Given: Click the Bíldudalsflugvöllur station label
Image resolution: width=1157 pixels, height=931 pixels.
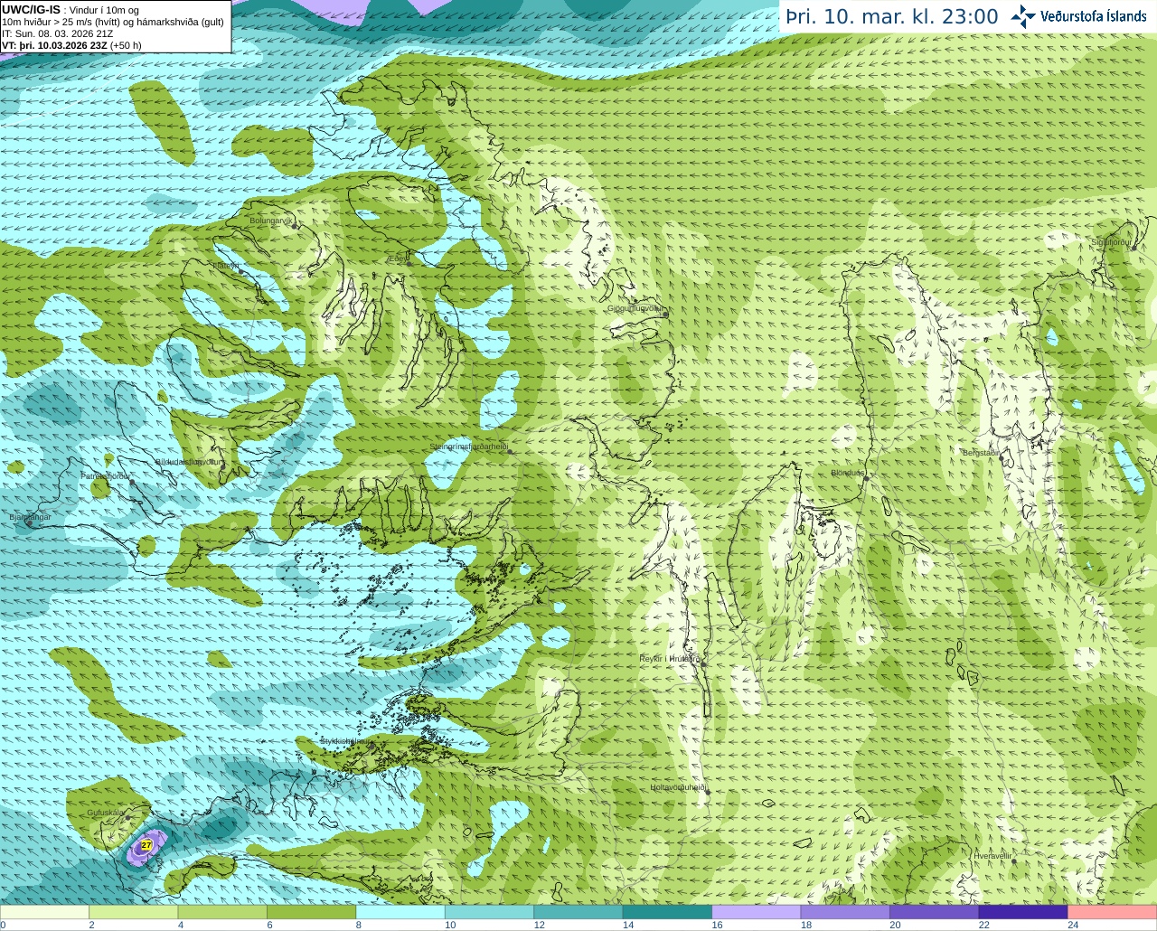Looking at the screenshot, I should pyautogui.click(x=188, y=461).
